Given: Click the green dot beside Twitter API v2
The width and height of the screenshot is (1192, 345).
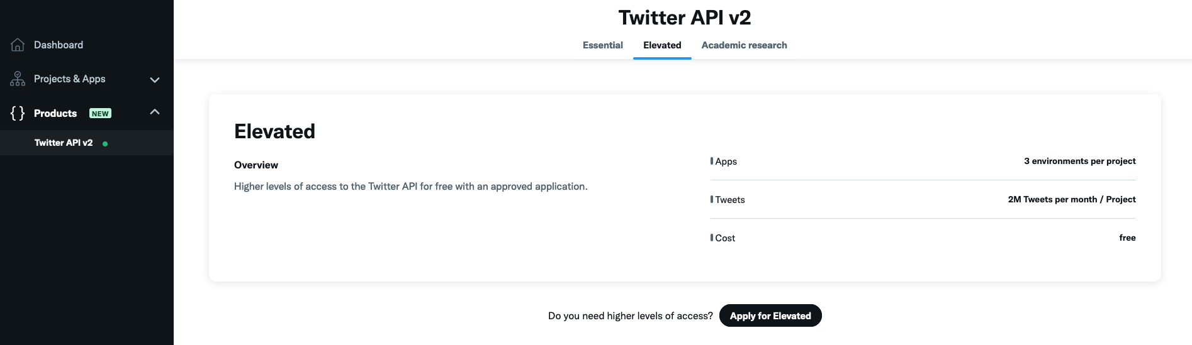Looking at the screenshot, I should pyautogui.click(x=105, y=143).
